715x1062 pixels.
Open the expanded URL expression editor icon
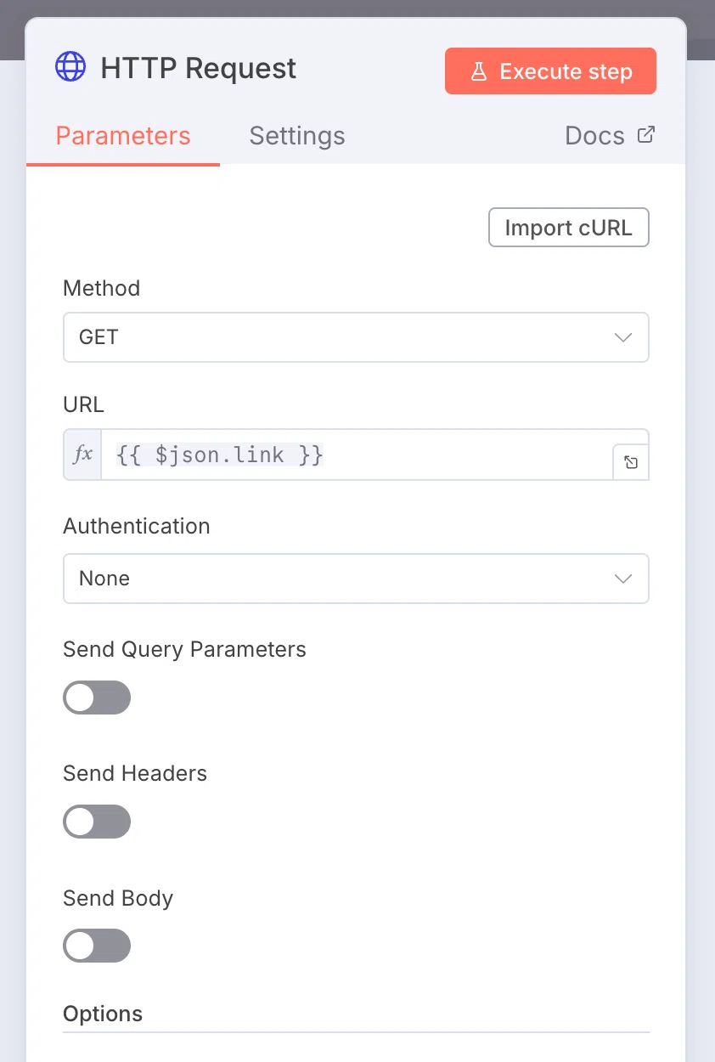tap(631, 462)
